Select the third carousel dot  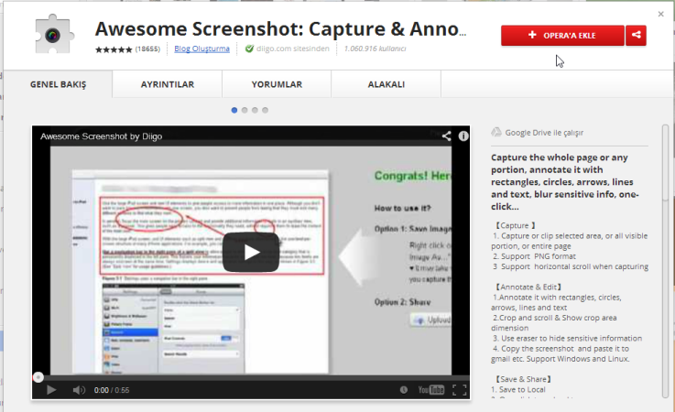point(255,110)
